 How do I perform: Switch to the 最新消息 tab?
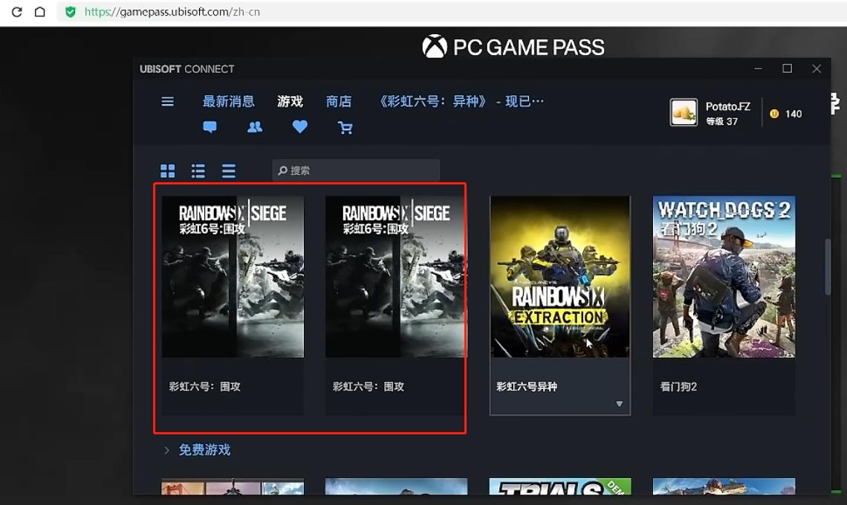tap(228, 101)
